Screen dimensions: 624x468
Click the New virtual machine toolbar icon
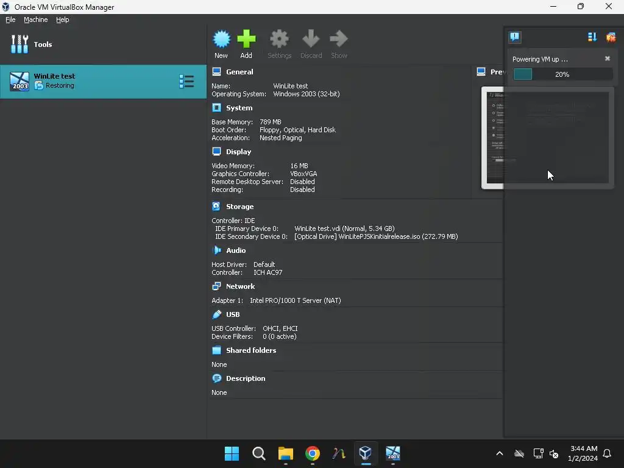click(221, 39)
